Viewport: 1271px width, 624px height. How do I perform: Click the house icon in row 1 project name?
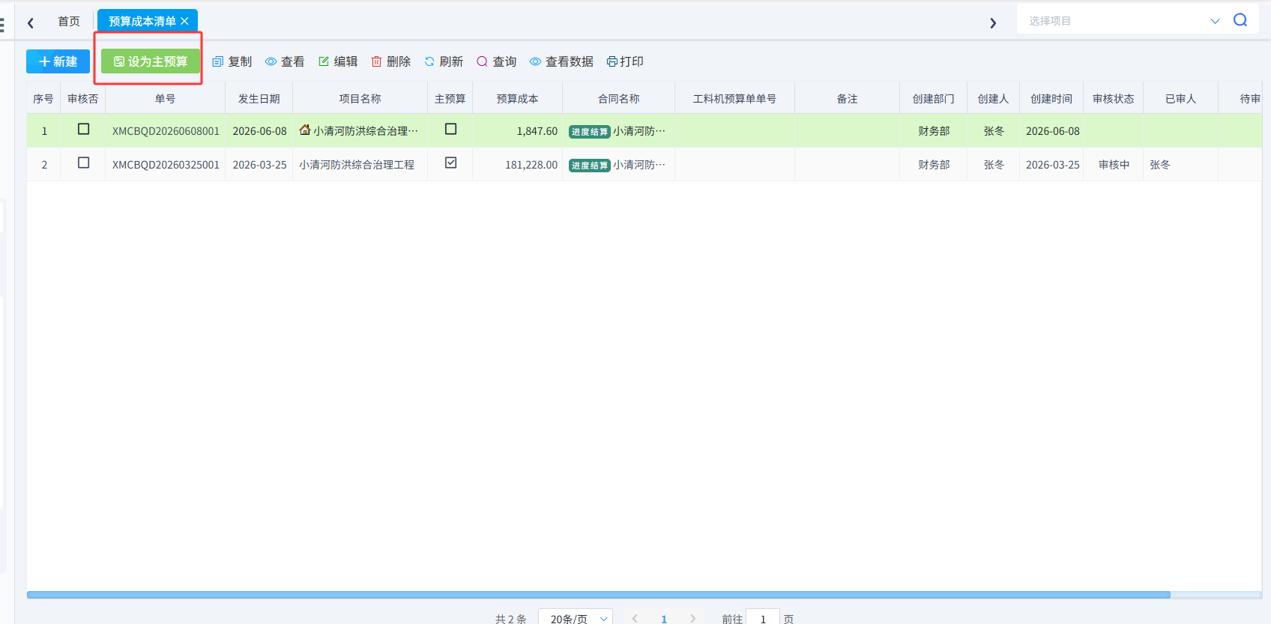305,130
